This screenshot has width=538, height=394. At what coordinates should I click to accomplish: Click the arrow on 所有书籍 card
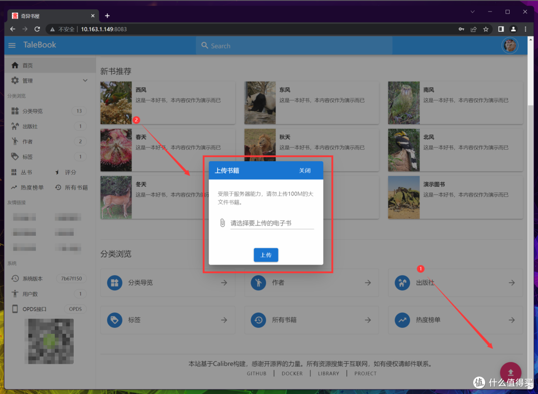(368, 320)
